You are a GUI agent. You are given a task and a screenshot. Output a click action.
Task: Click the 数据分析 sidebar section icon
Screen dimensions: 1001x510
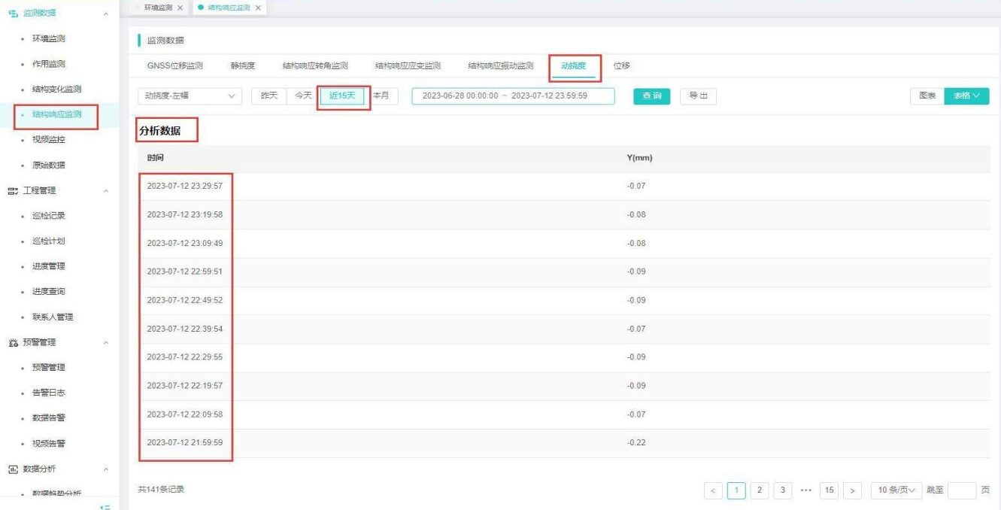point(13,469)
